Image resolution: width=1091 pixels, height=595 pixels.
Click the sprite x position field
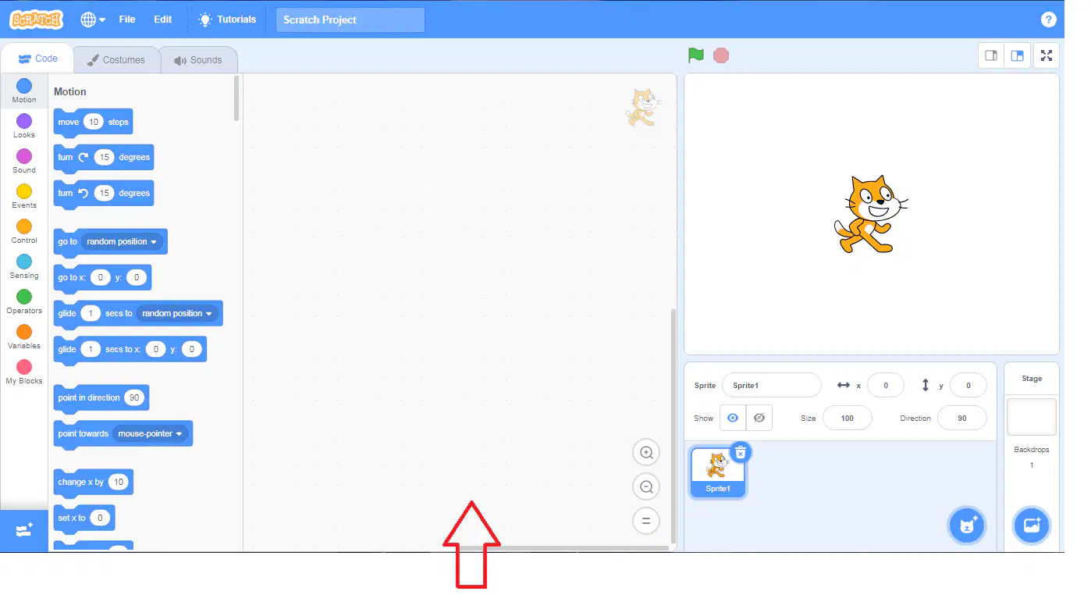pos(886,386)
